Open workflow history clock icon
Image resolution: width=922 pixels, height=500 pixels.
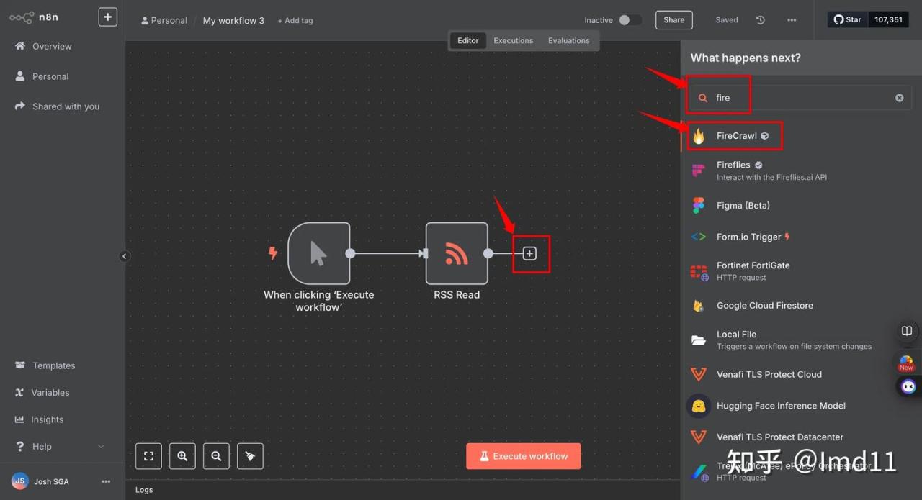pos(760,20)
